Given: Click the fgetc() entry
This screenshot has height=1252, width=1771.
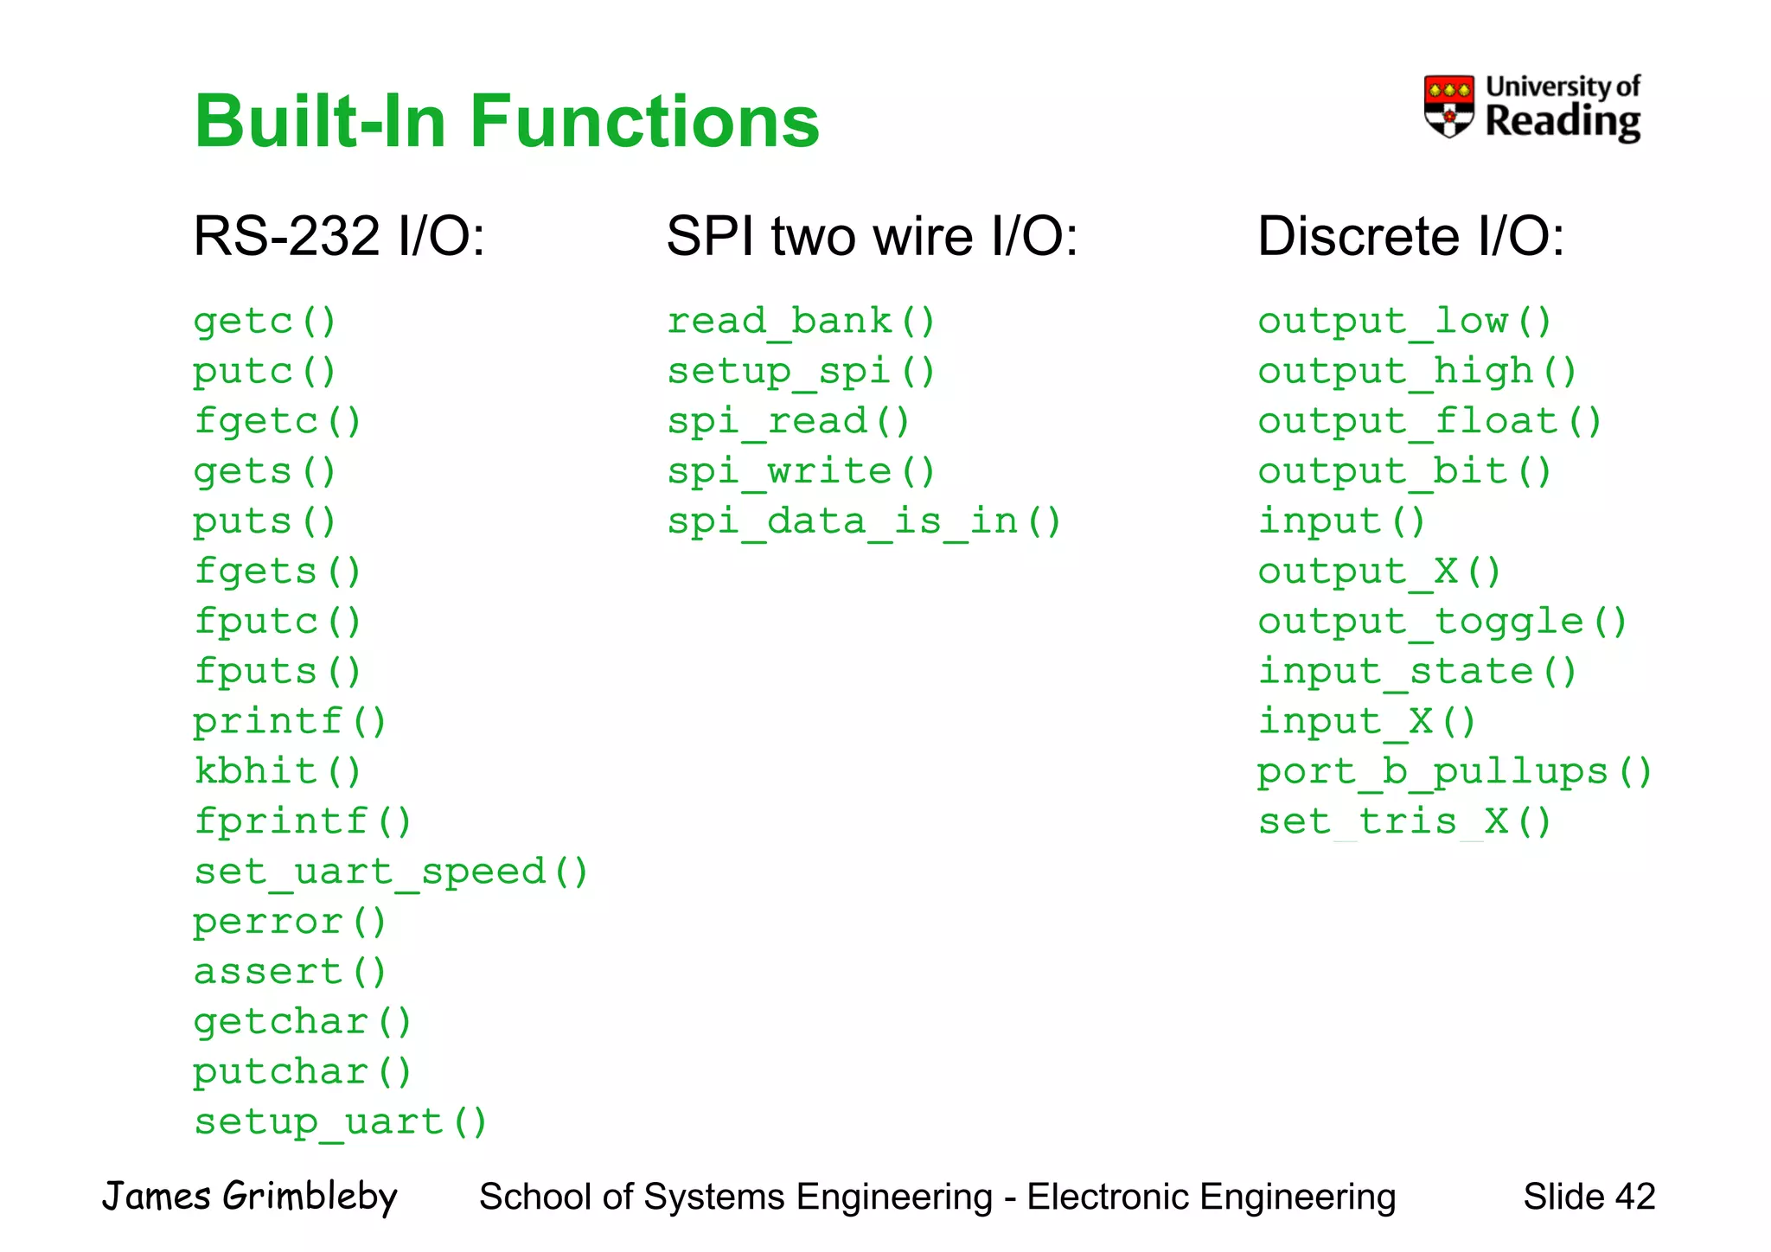Looking at the screenshot, I should coord(277,422).
